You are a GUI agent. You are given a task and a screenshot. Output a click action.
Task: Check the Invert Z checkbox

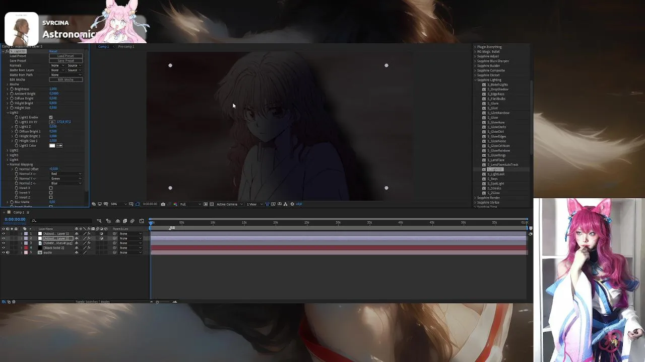point(50,197)
